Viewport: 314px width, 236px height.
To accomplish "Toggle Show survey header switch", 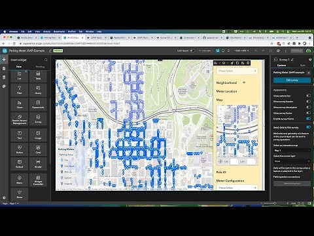I will coord(308,102).
